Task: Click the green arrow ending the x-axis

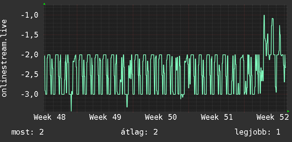Action: [x=288, y=111]
